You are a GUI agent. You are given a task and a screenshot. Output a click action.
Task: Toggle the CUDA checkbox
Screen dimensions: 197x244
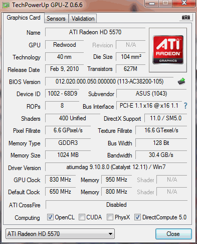[x=82, y=217]
